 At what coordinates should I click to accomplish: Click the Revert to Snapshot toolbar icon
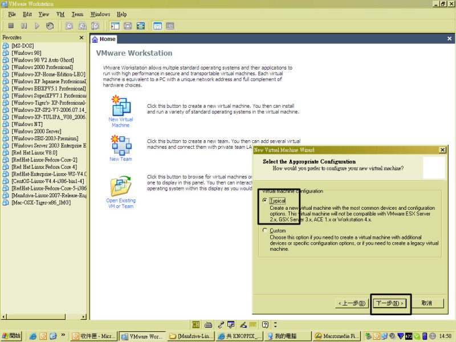point(82,26)
